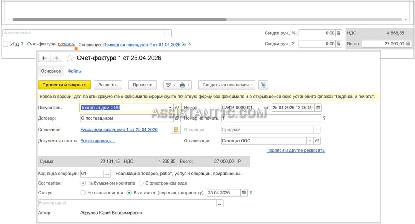Click the scrollbar right arrow at top
Image resolution: width=415 pixels, height=224 pixels.
coord(406,19)
